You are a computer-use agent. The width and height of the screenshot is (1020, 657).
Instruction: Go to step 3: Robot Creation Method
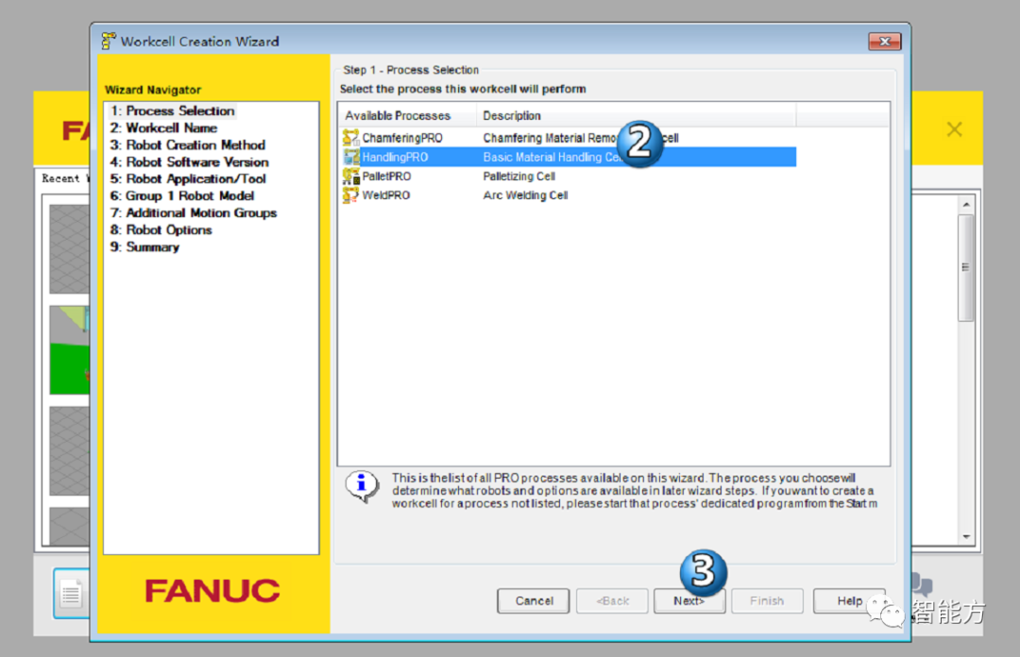point(187,145)
